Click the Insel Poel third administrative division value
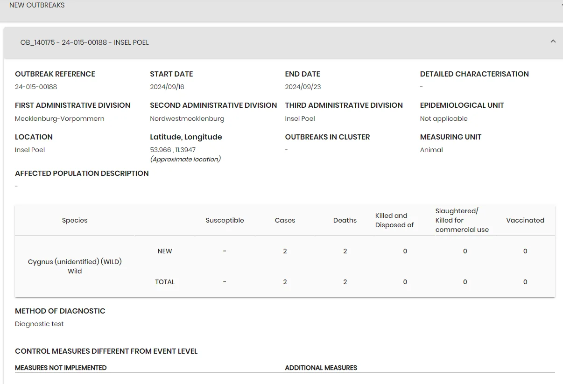 (x=300, y=119)
